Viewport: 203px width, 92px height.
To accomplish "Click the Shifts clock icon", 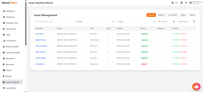I will tap(4, 35).
